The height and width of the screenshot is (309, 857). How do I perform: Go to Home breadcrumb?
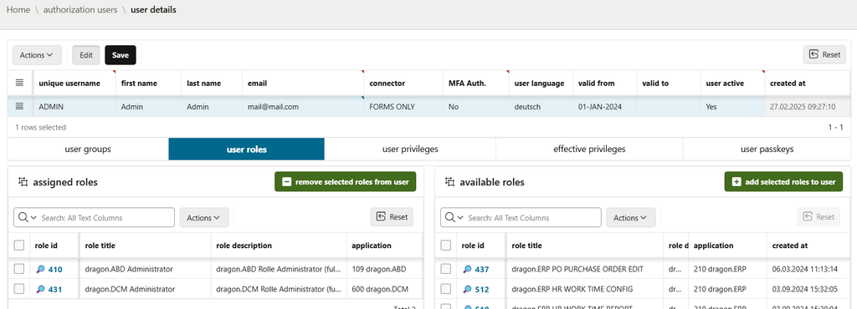pos(18,10)
